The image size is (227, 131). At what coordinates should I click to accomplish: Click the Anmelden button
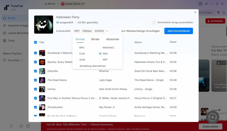pyautogui.click(x=215, y=21)
